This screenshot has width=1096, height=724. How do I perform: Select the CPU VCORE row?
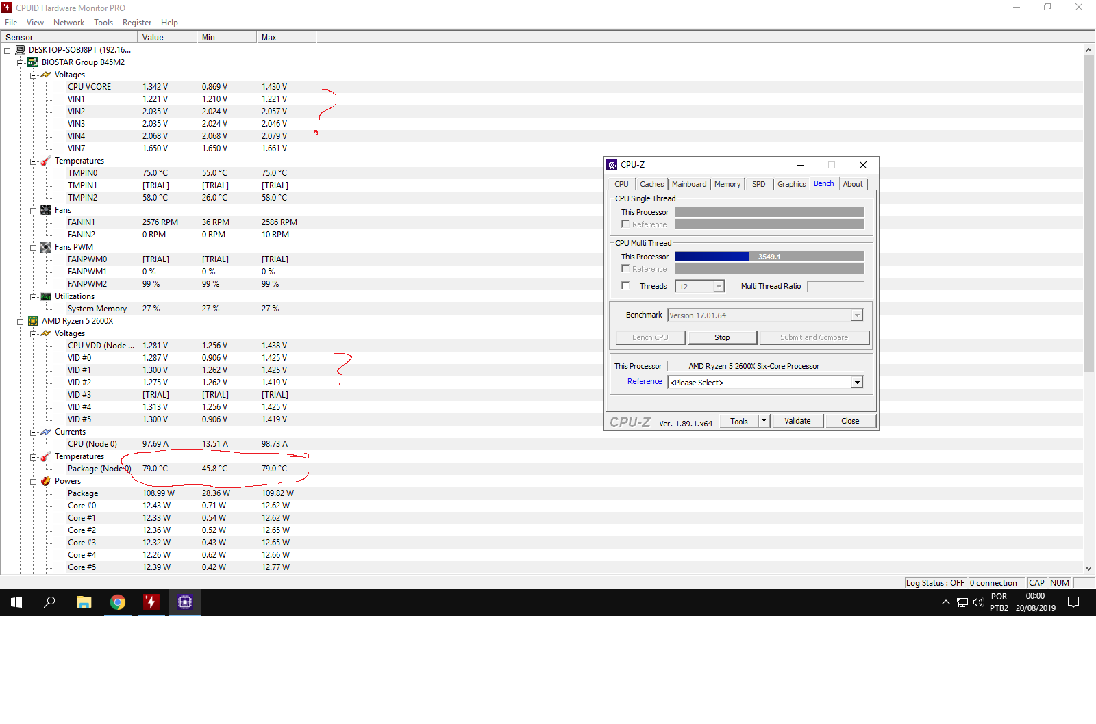[x=541, y=87]
